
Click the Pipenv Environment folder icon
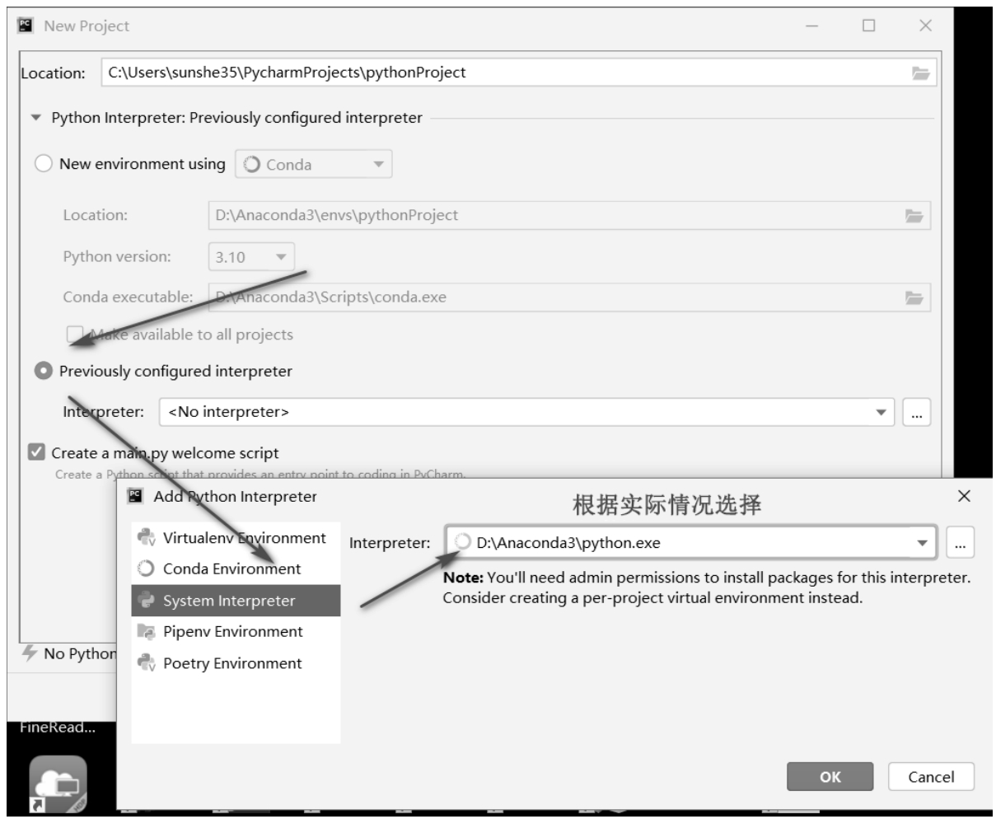pyautogui.click(x=147, y=632)
